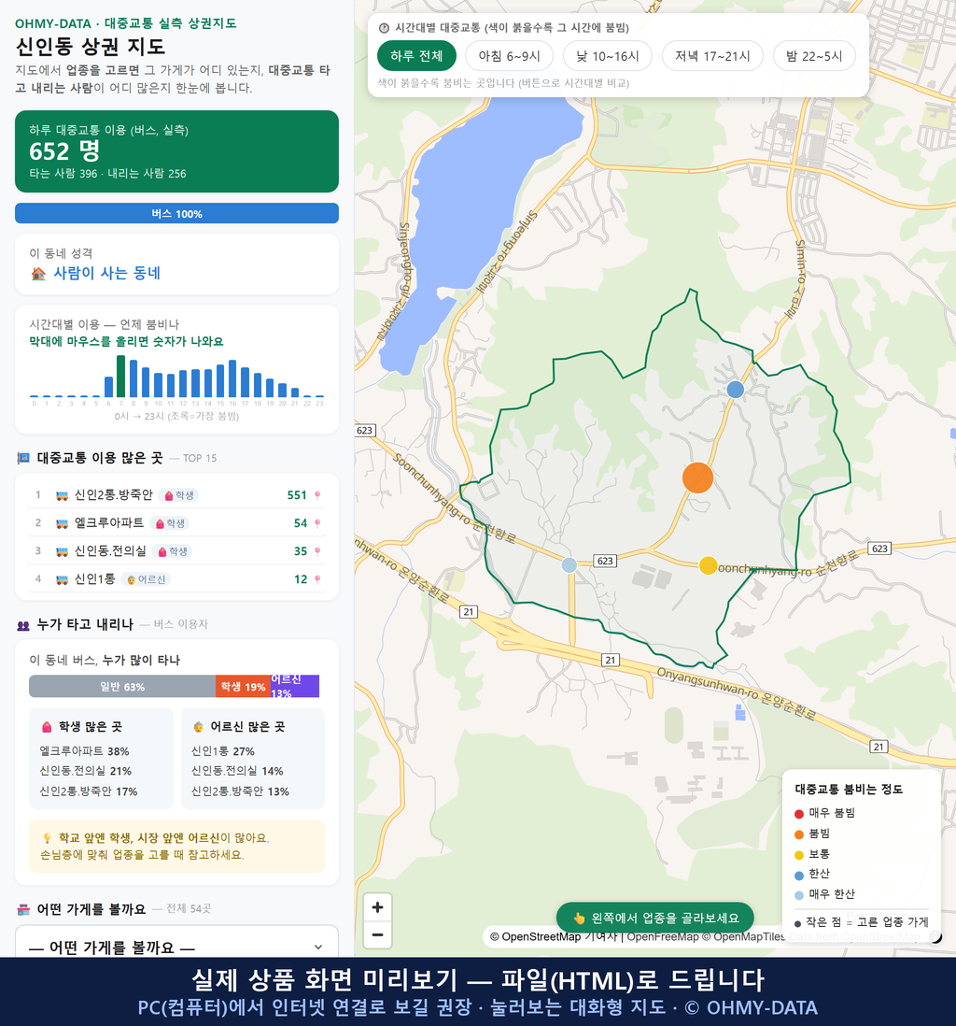
Task: Click map pin icon for 엘크루아파트
Action: (317, 523)
